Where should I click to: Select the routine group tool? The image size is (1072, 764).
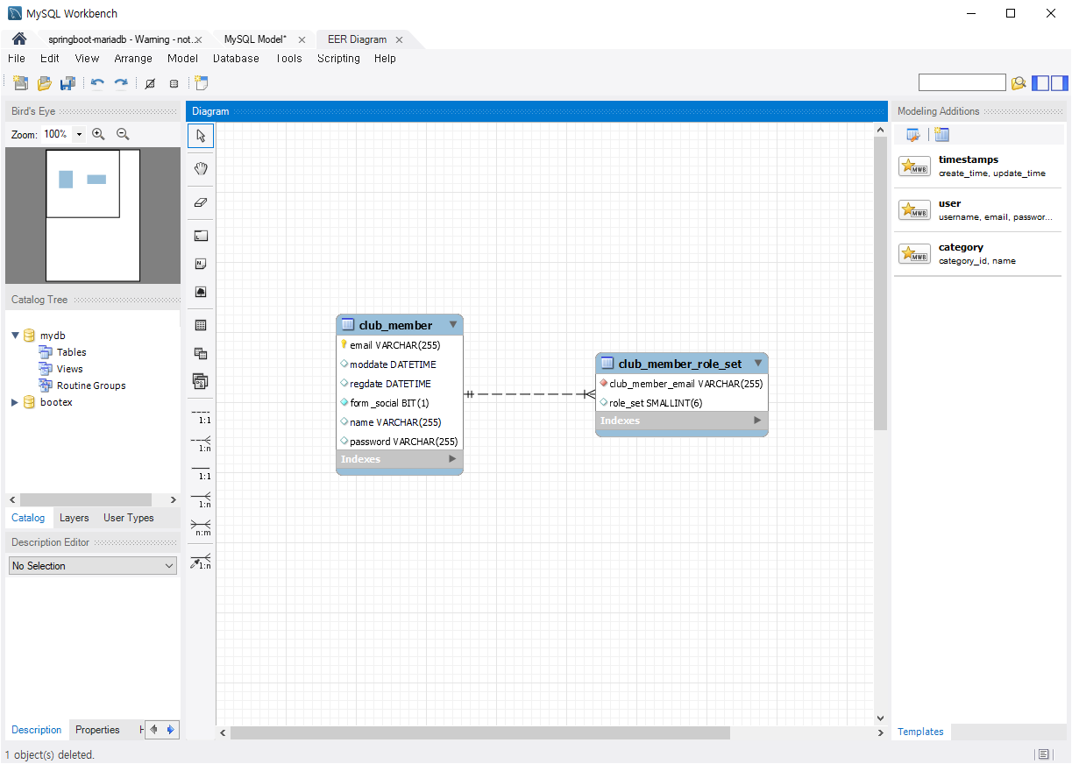[x=201, y=381]
